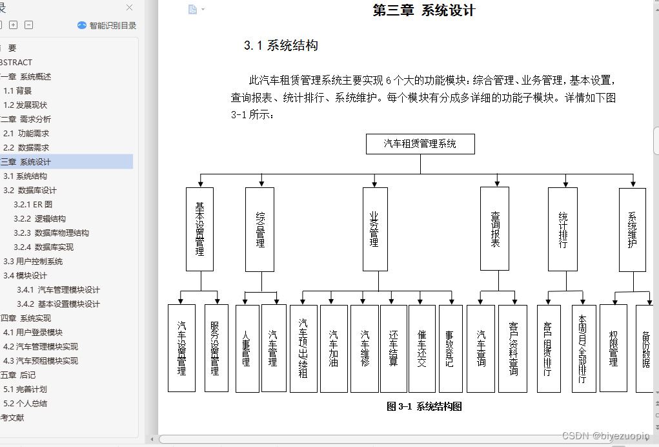This screenshot has height=447, width=659.
Task: Collapse all outline levels with minus icon
Action: coord(28,25)
